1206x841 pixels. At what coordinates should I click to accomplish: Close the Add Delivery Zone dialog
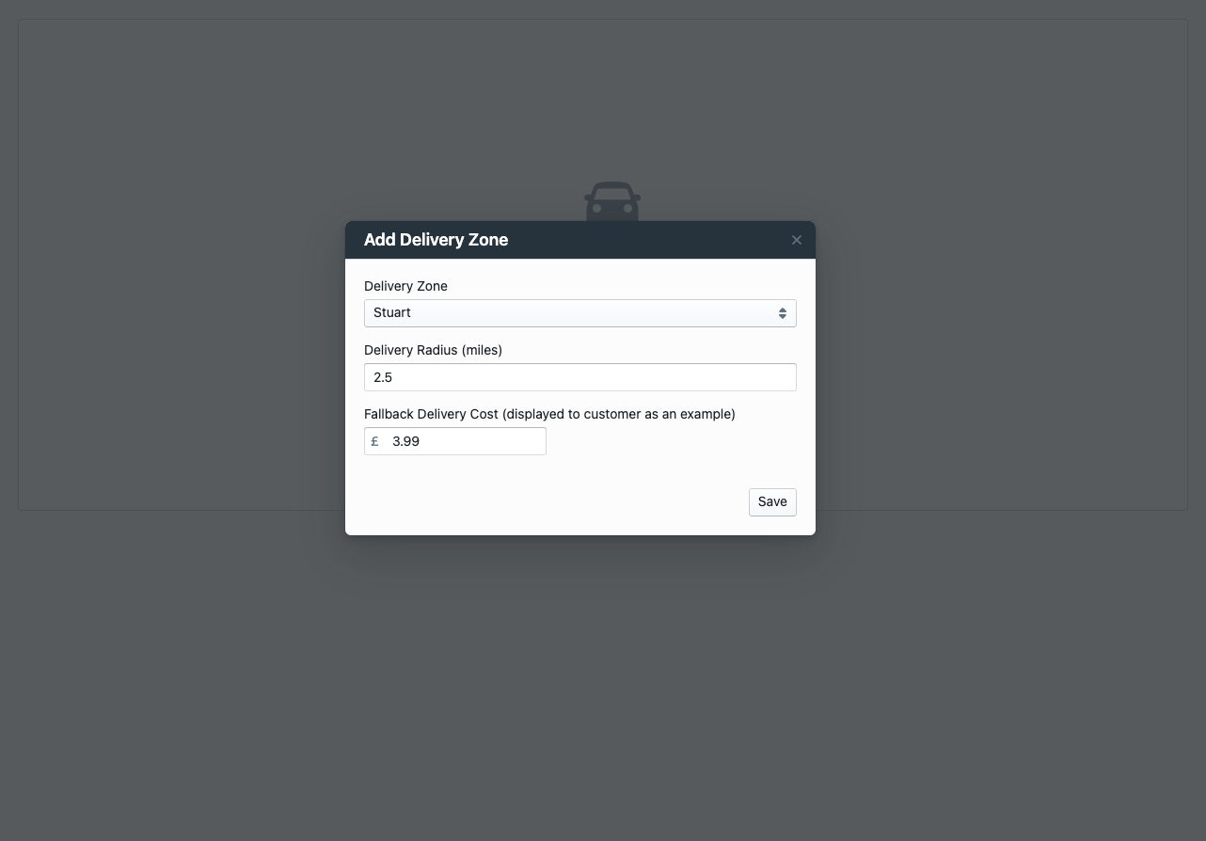point(797,240)
